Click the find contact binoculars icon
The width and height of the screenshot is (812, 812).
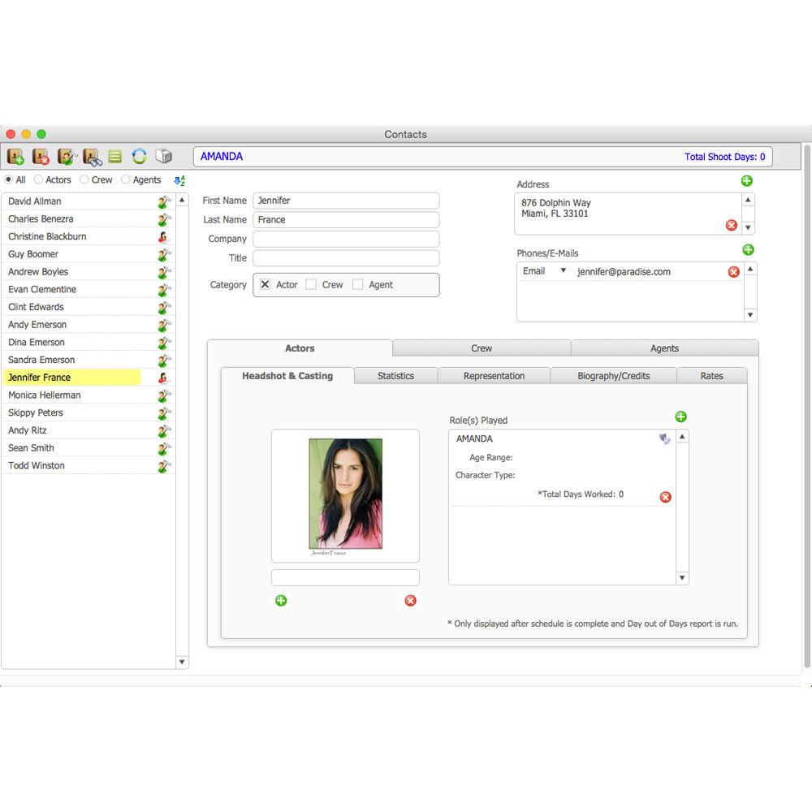pos(91,157)
